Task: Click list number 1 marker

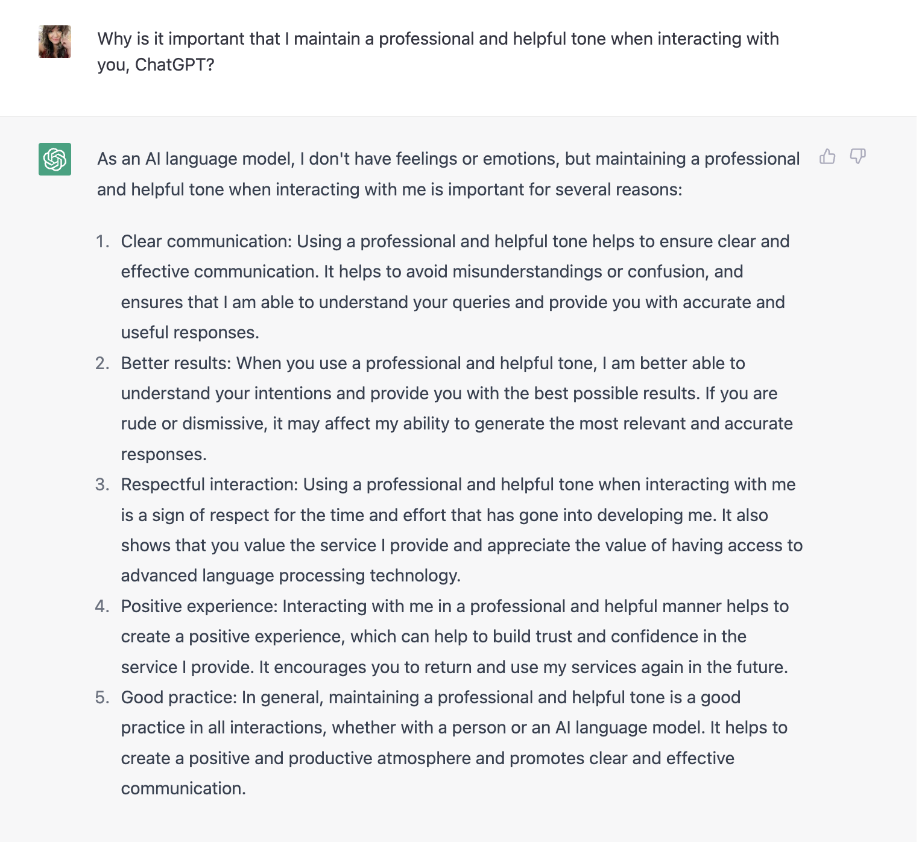Action: click(x=103, y=241)
